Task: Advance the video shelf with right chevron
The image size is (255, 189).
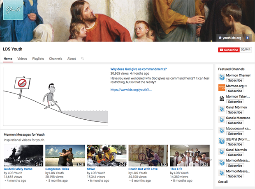Action: [x=211, y=160]
